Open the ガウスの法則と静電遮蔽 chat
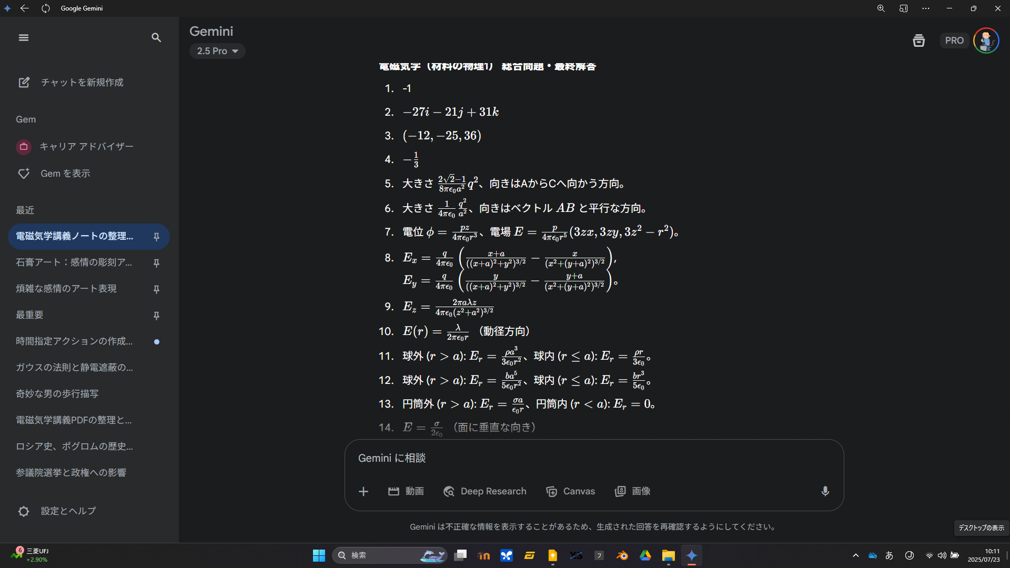This screenshot has height=568, width=1010. click(74, 368)
